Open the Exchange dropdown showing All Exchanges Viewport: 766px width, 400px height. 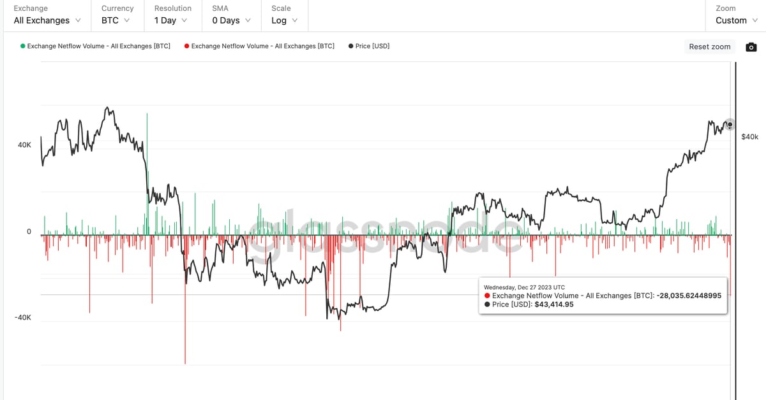pos(47,20)
